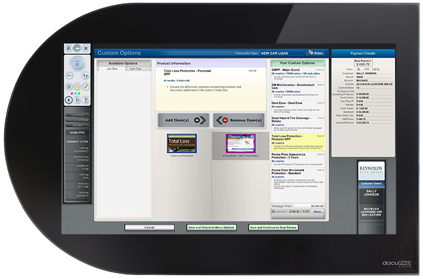This screenshot has height=279, width=423.
Task: Click the flipped Deal Review menu item
Action: click(x=77, y=176)
